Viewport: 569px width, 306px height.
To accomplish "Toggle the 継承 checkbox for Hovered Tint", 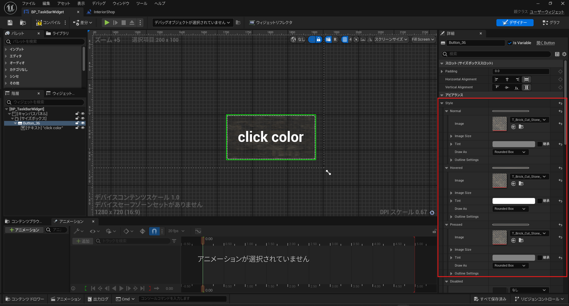I will coord(540,201).
